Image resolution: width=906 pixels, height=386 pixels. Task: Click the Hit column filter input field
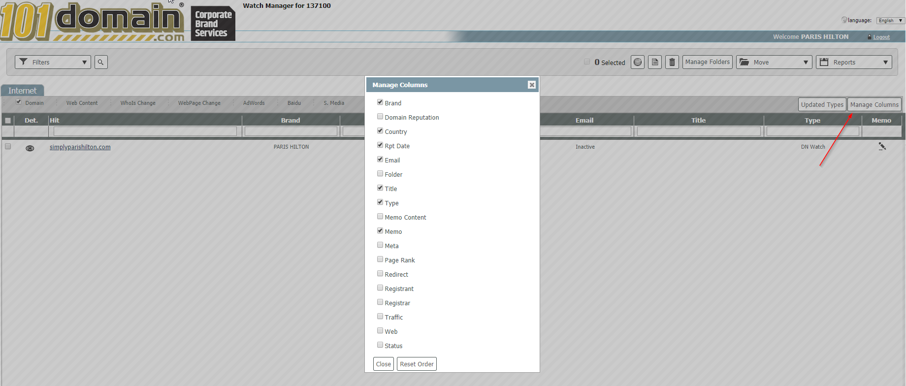click(145, 131)
